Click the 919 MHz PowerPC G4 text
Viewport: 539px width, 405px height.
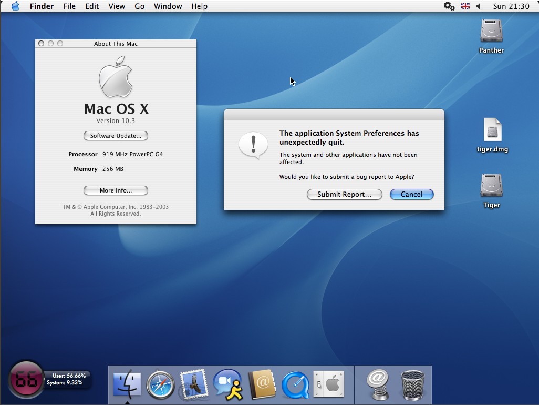tap(133, 154)
